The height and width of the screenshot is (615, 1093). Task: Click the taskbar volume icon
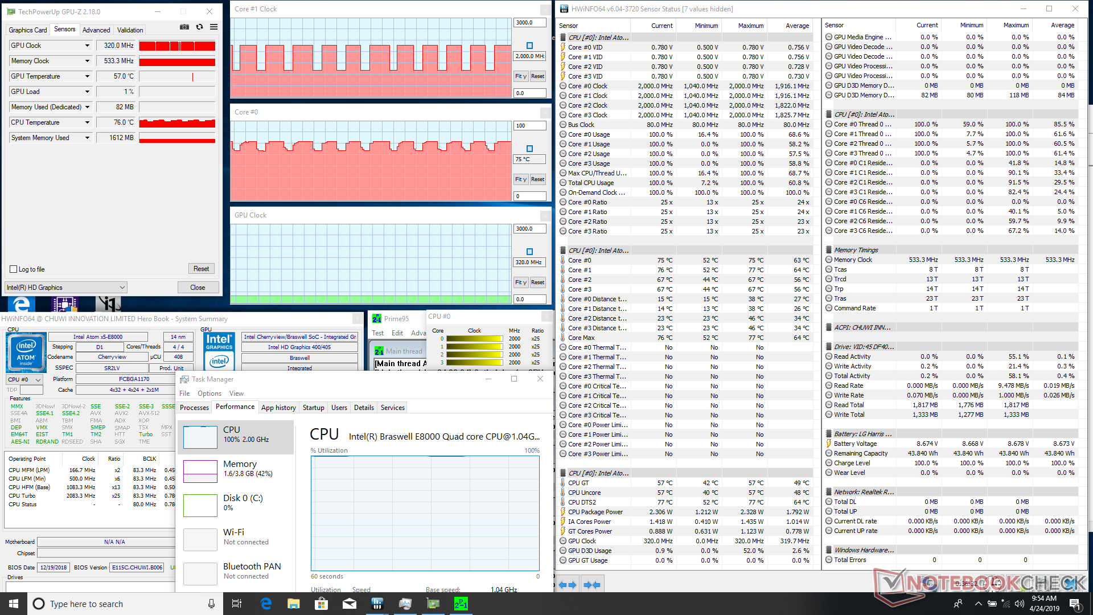pyautogui.click(x=1020, y=604)
